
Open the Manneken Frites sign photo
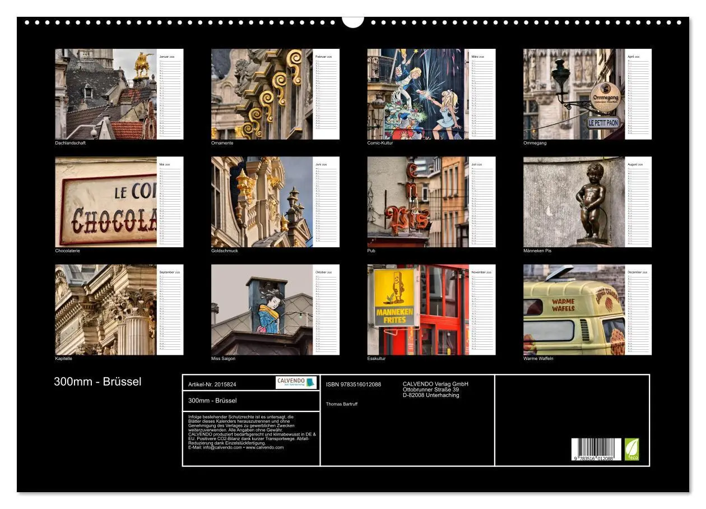coord(418,309)
